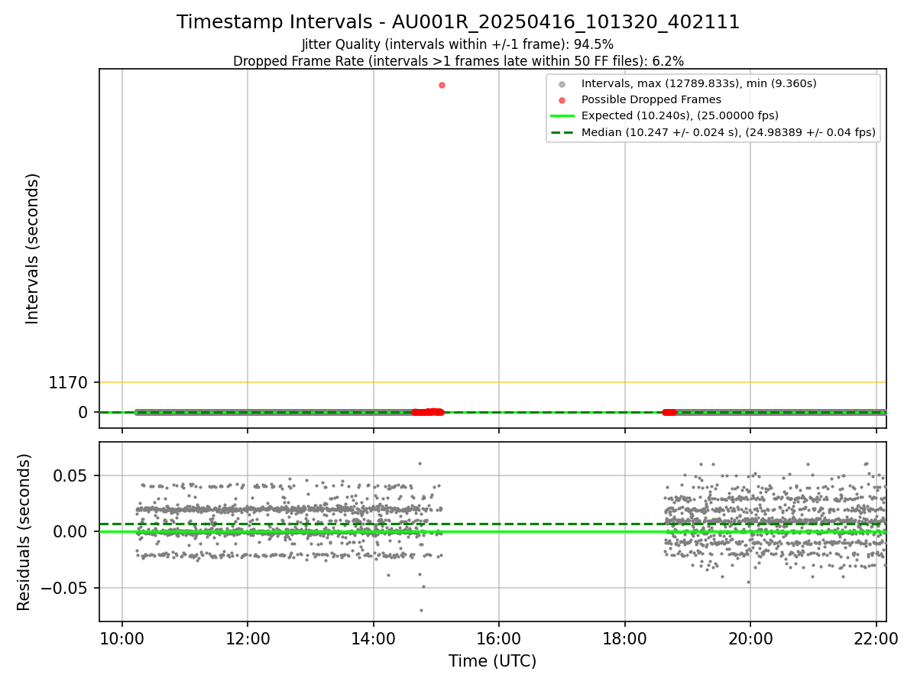Click the '20:00' x-axis tick label
917x688 pixels.
point(750,638)
